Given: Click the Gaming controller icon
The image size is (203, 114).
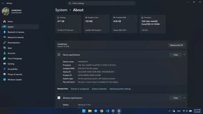Looking at the screenshot, I should click(x=5, y=64).
